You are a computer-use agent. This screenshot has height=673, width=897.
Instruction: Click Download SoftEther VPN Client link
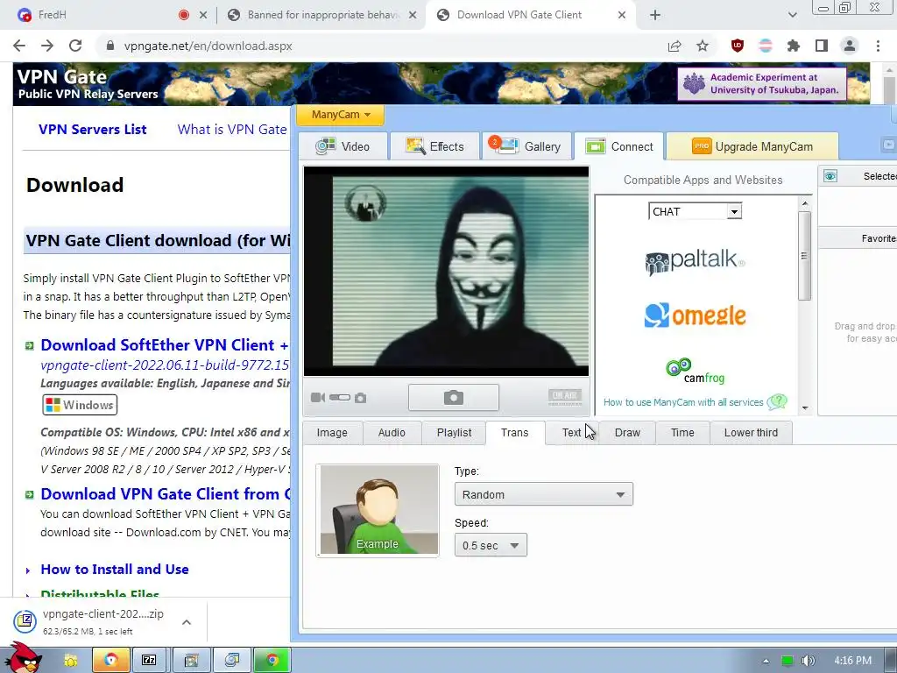(x=165, y=345)
